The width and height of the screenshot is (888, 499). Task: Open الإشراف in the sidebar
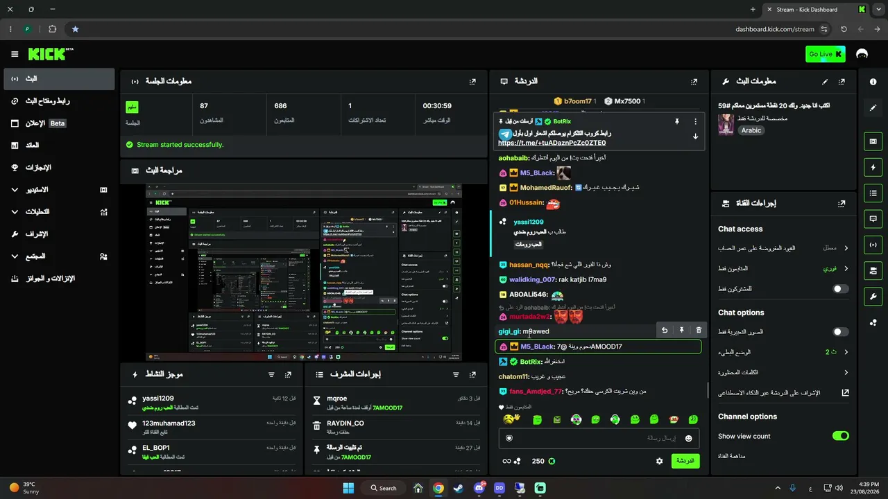[x=59, y=234]
